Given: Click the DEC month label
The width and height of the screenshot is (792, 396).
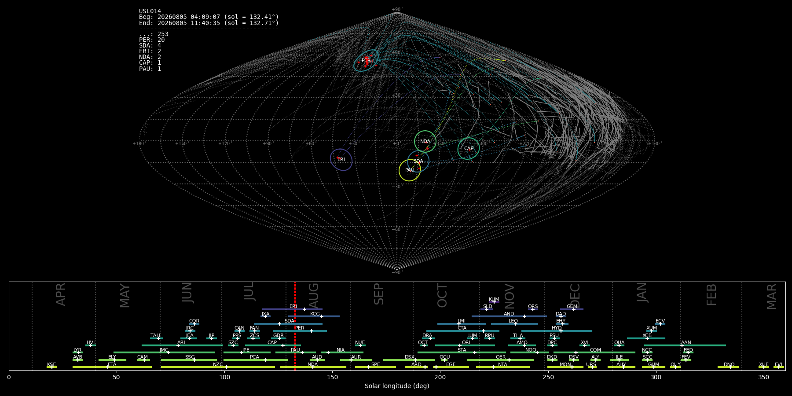Looking at the screenshot, I should pos(575,295).
